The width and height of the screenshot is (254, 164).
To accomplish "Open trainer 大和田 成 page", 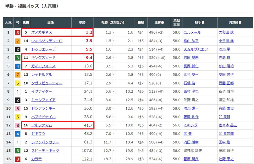I will tap(226, 32).
